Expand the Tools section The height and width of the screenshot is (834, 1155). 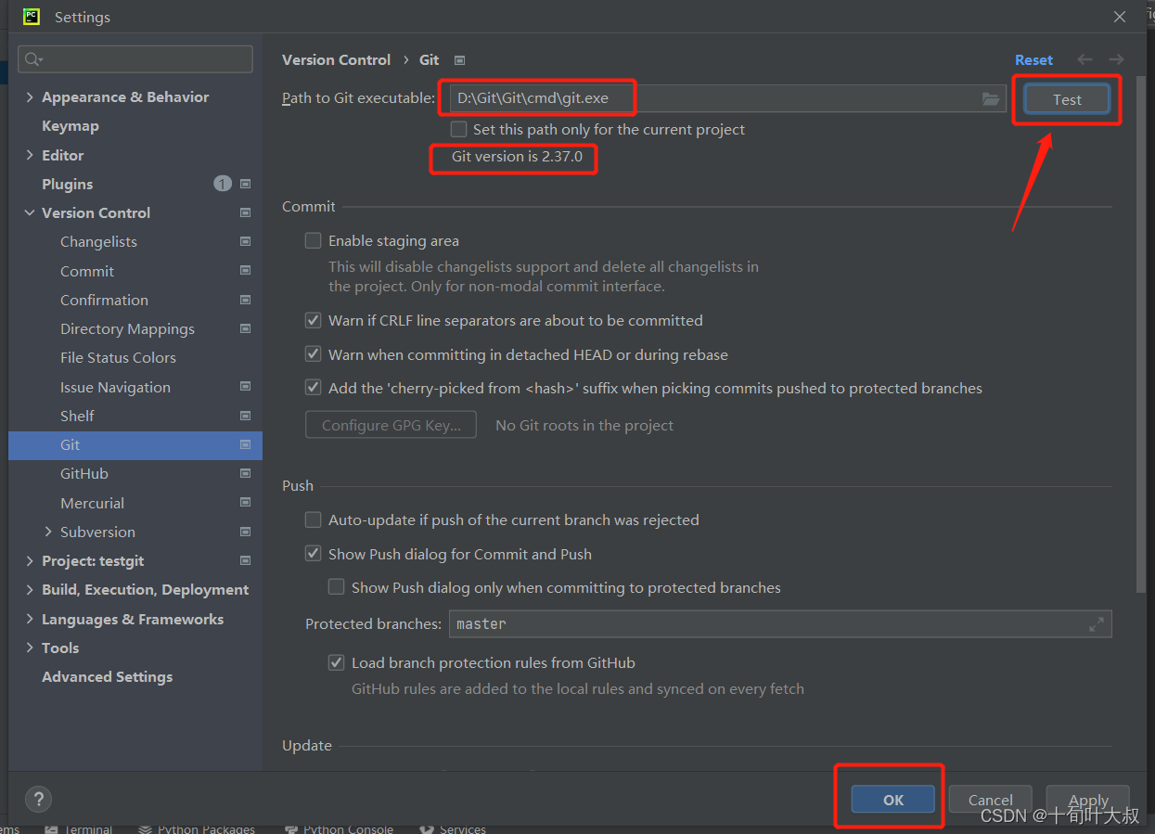tap(30, 648)
